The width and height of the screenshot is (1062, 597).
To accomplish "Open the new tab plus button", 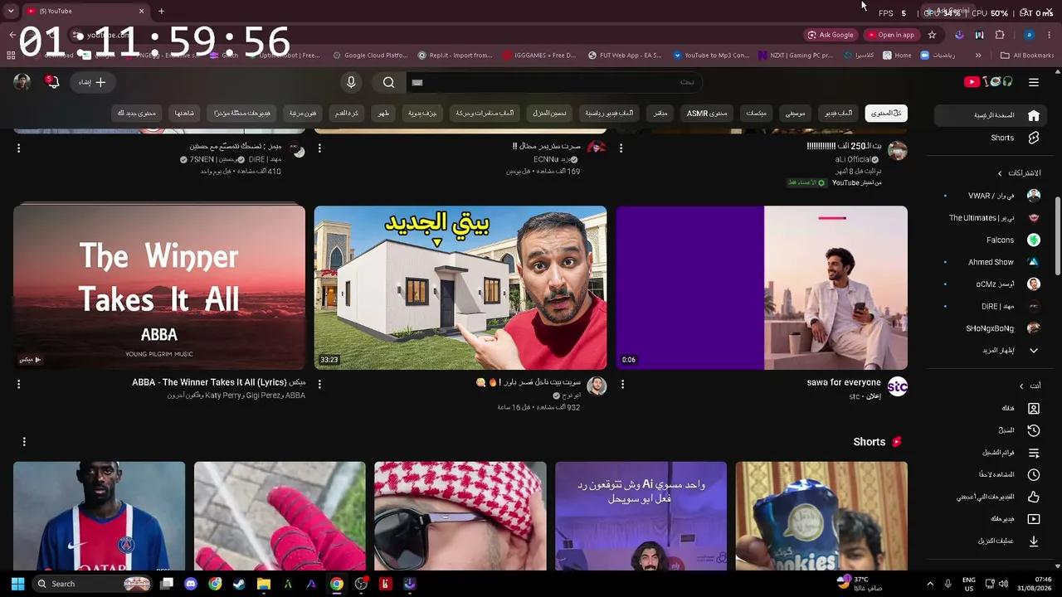I will click(161, 11).
